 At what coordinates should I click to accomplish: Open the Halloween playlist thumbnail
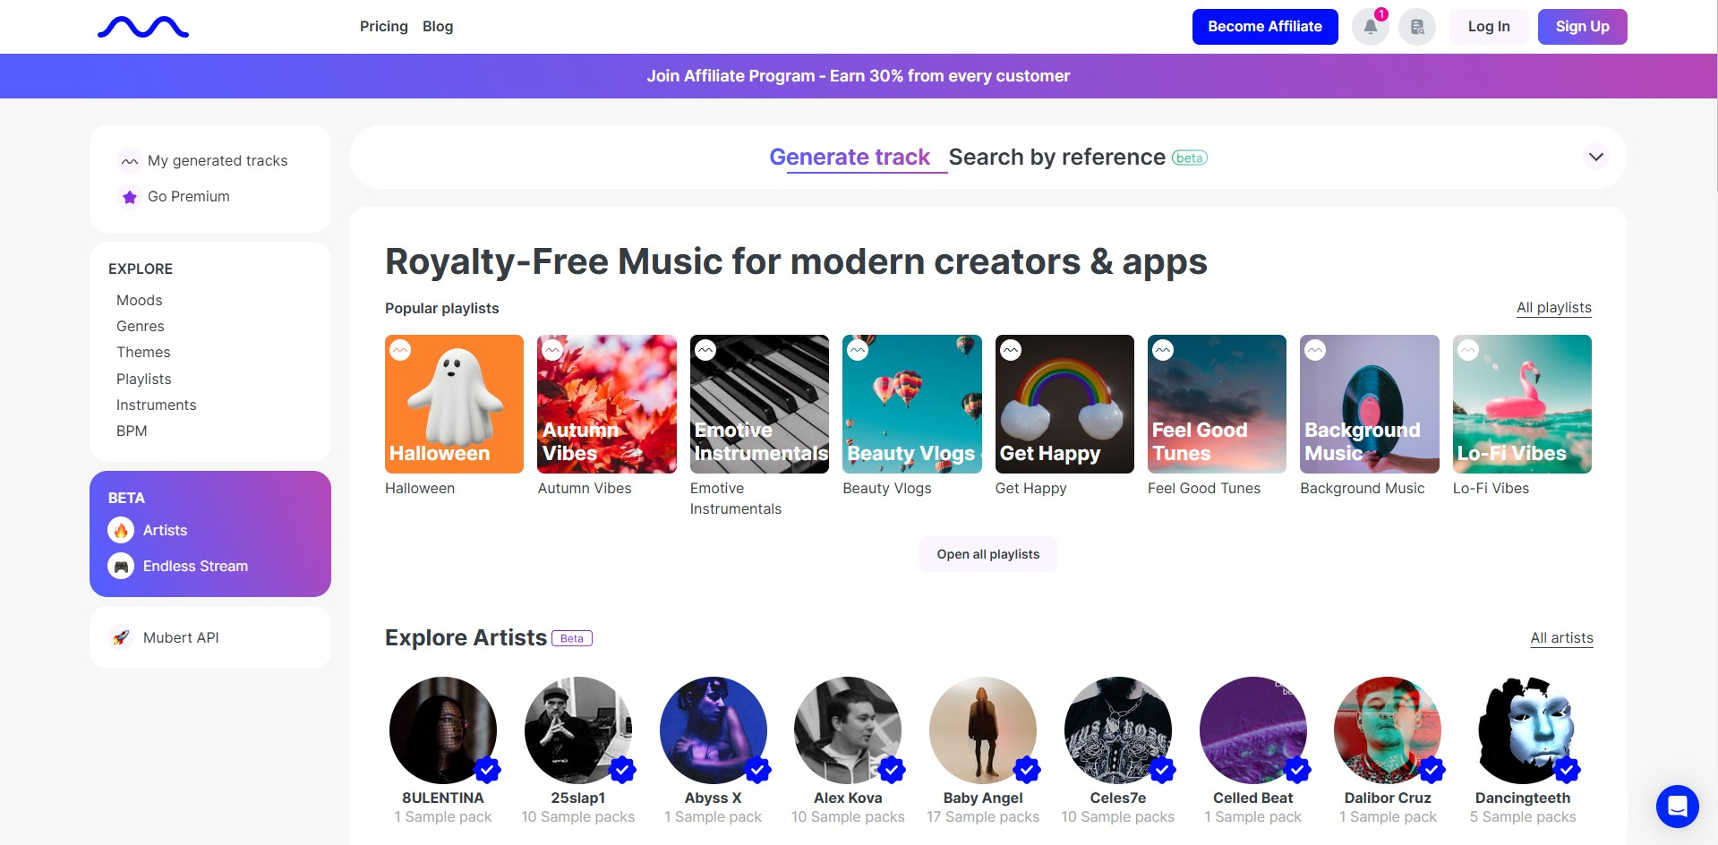click(x=454, y=404)
